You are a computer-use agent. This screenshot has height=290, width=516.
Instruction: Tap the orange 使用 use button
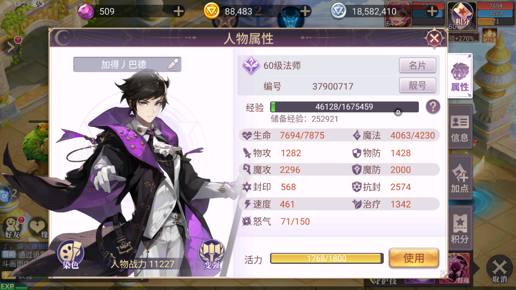click(x=414, y=258)
